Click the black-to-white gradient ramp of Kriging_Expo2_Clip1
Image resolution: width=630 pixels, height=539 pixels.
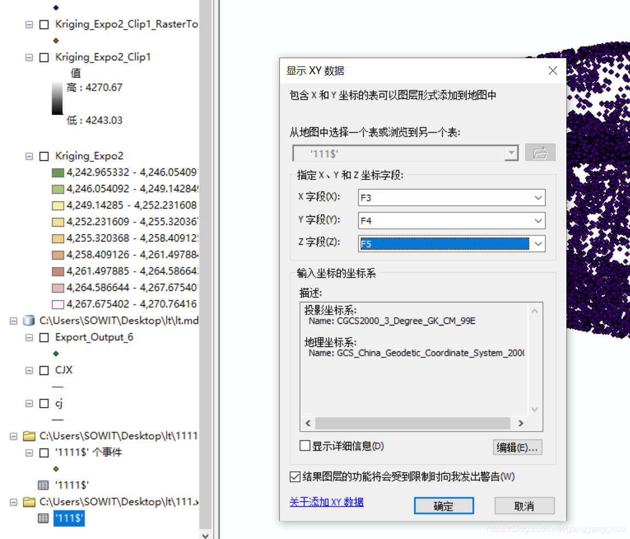click(57, 98)
